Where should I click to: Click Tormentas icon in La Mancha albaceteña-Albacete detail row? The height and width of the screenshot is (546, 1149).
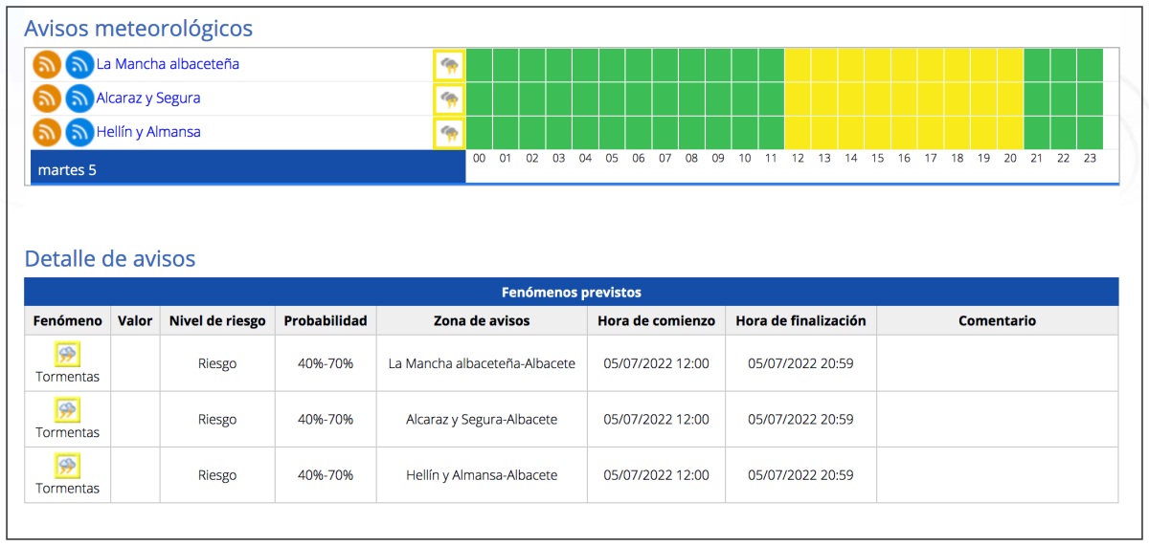tap(67, 356)
